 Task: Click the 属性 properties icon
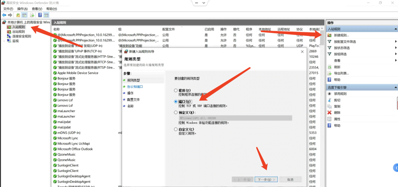(330, 119)
